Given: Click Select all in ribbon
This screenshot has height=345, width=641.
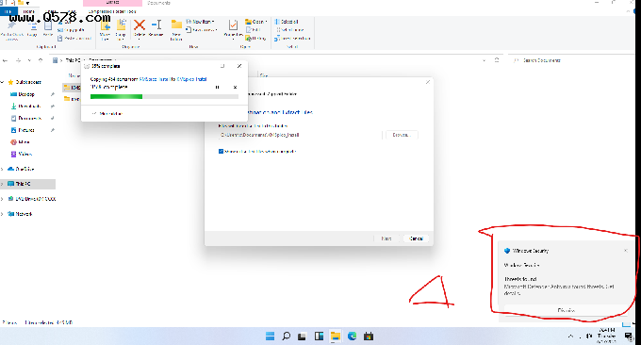Looking at the screenshot, I should [287, 22].
